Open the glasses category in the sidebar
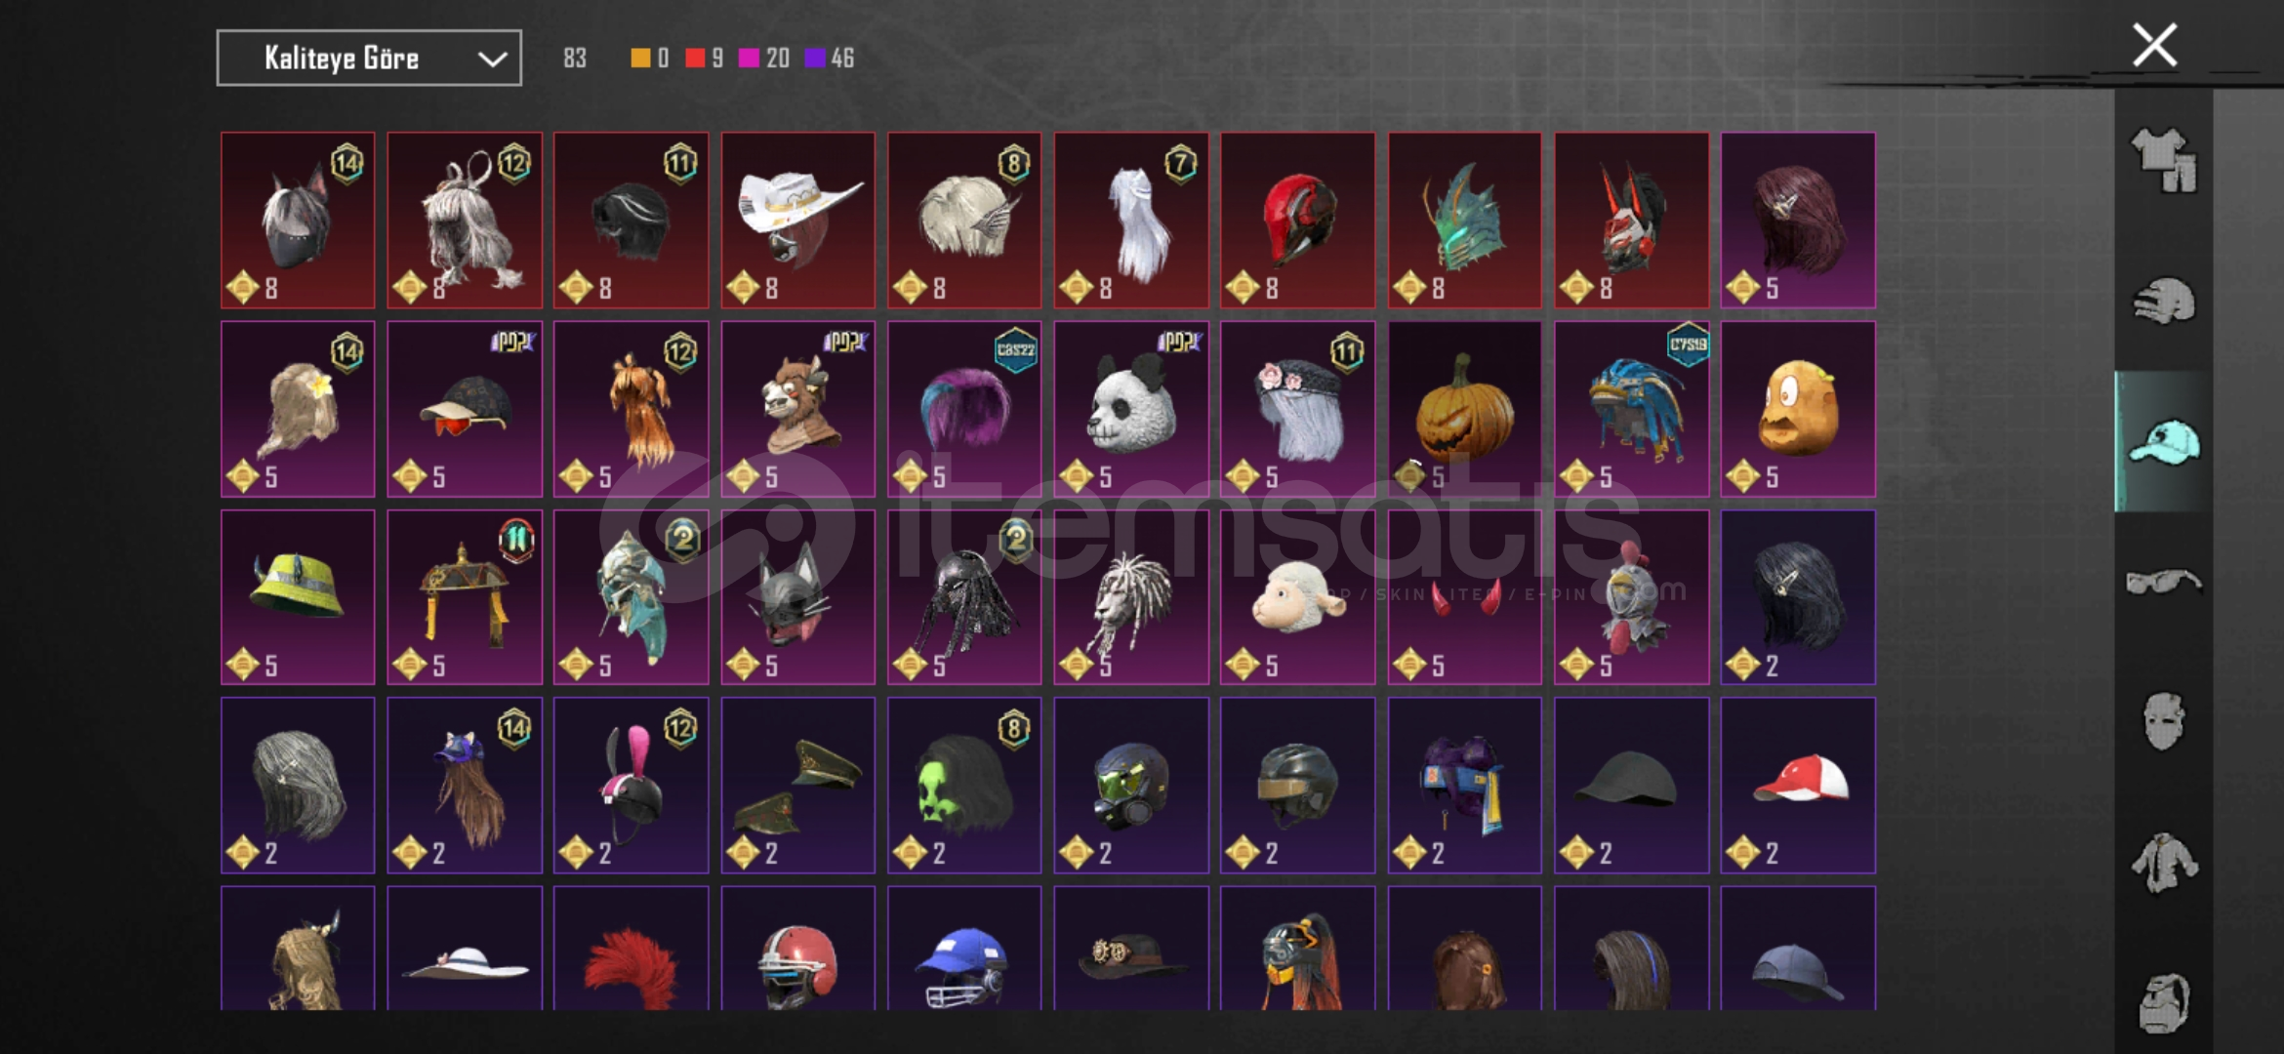This screenshot has height=1054, width=2284. [2163, 582]
